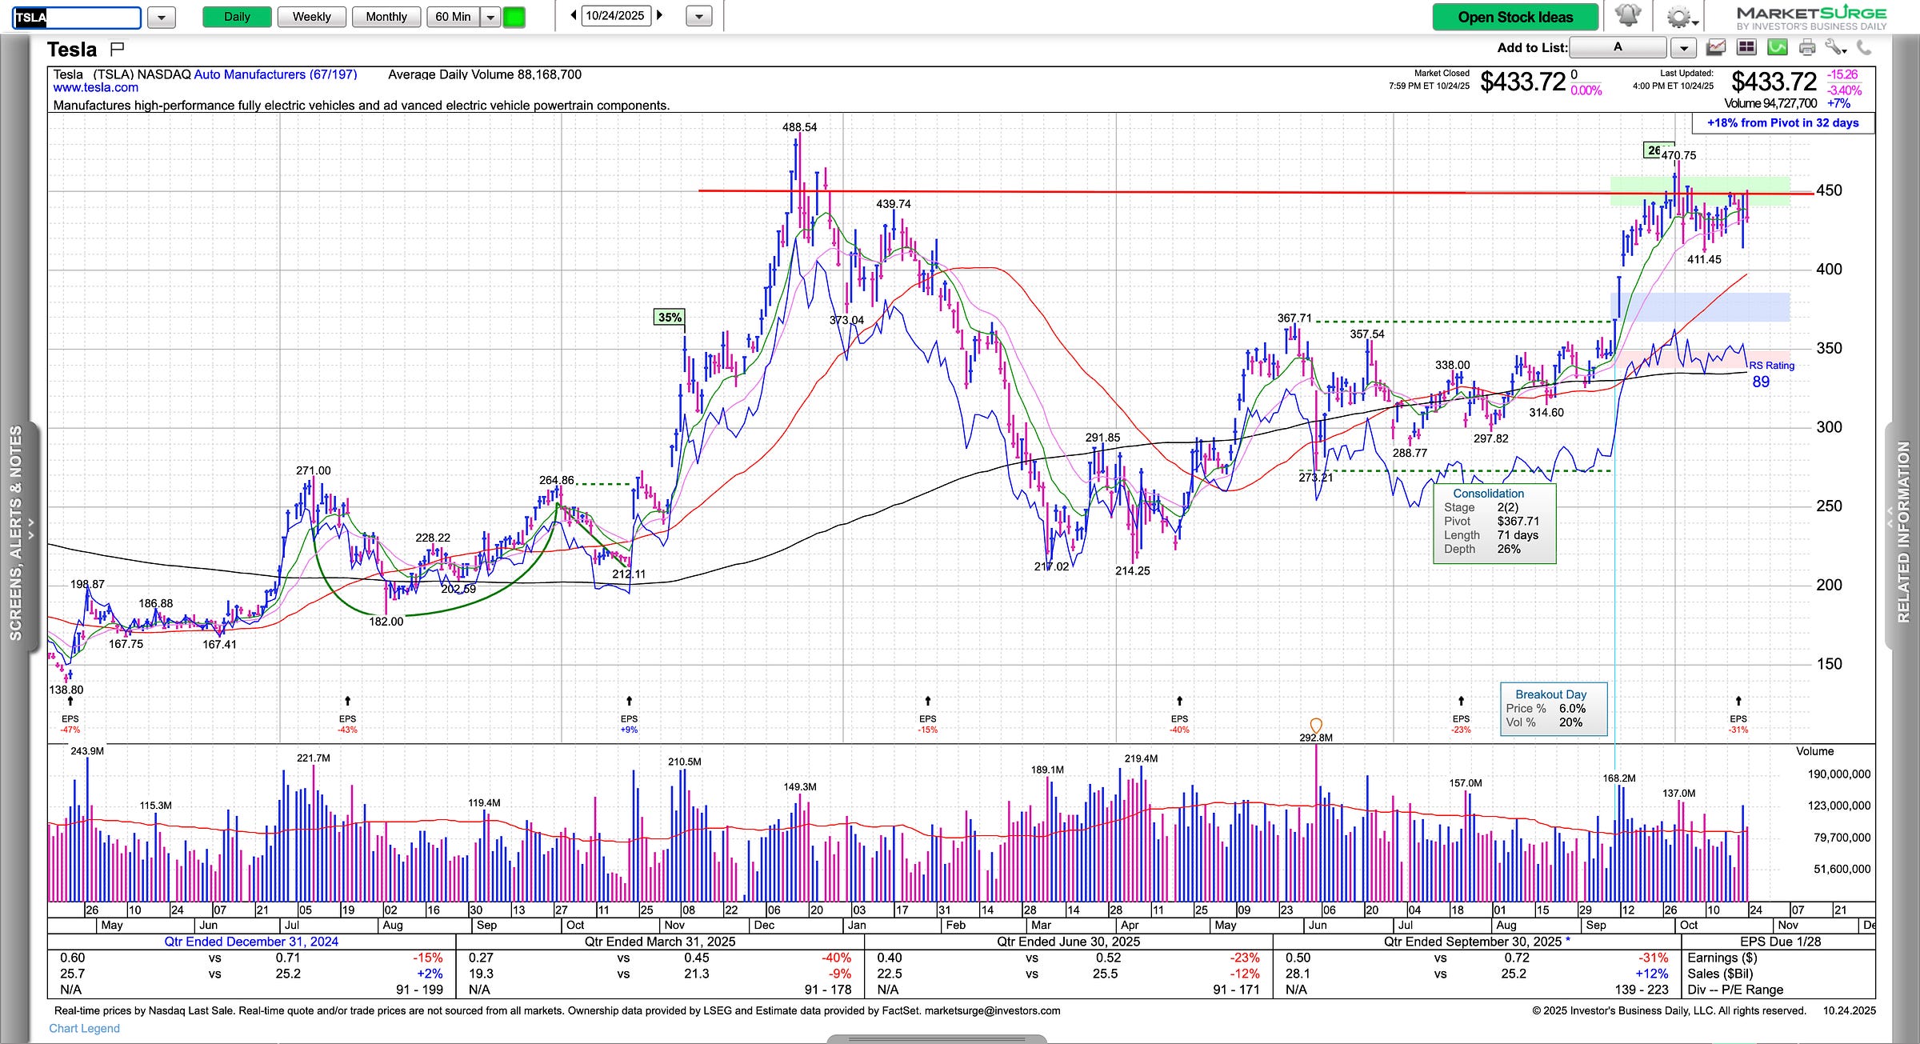Open the ticker symbol dropdown arrow
Image resolution: width=1920 pixels, height=1044 pixels.
[x=162, y=17]
